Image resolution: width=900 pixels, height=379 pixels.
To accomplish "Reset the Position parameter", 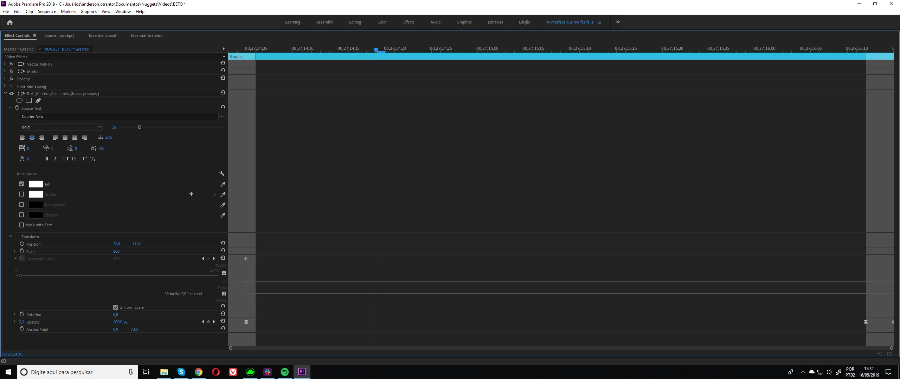I will coord(223,243).
